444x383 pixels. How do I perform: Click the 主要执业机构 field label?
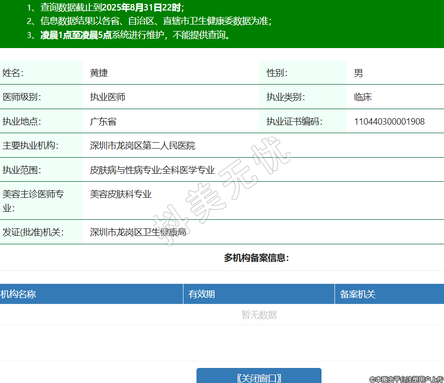pos(30,146)
